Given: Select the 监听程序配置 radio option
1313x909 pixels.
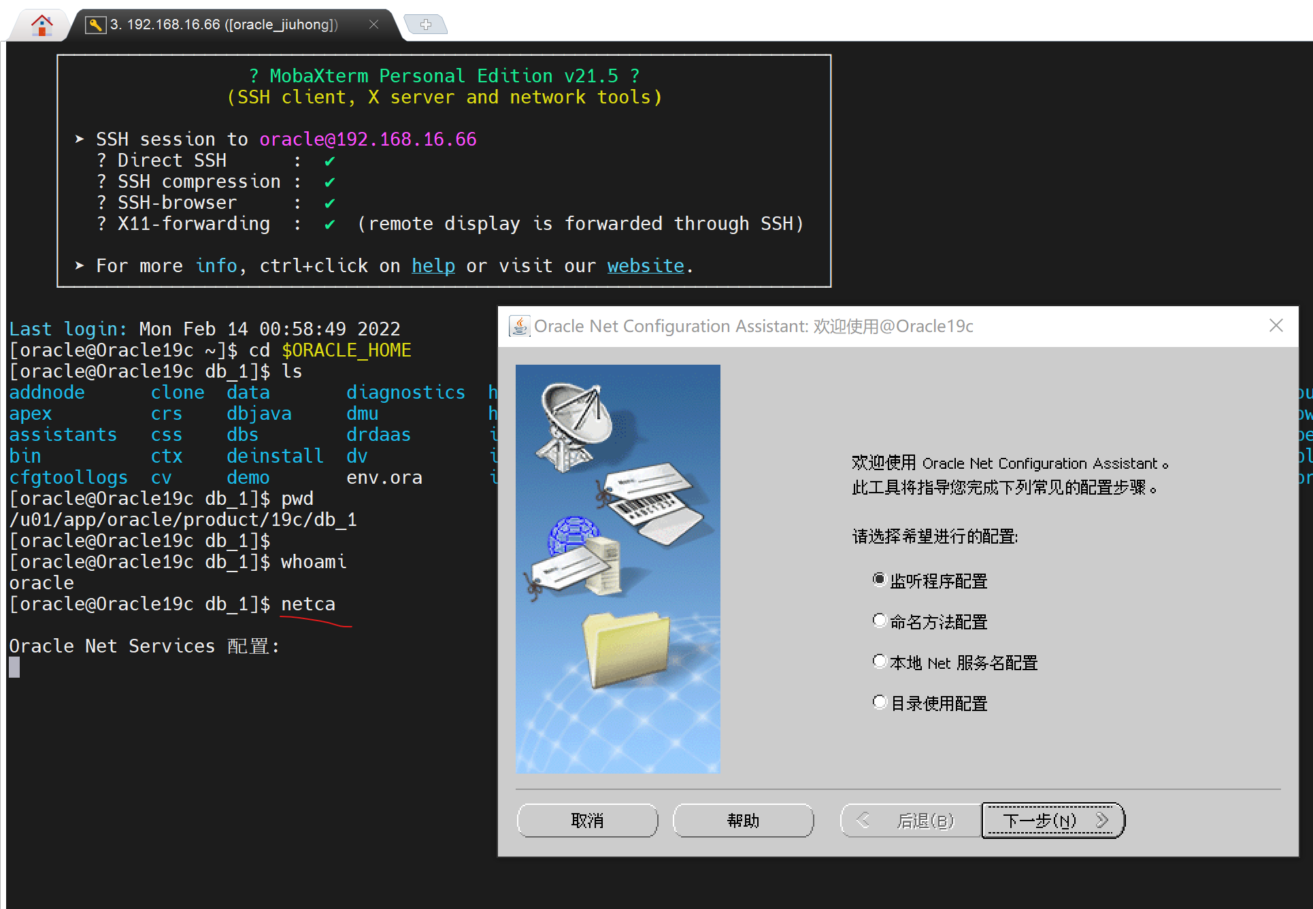Looking at the screenshot, I should (x=878, y=579).
